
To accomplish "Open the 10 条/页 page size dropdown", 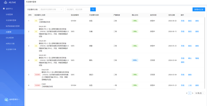I will 199,93.
